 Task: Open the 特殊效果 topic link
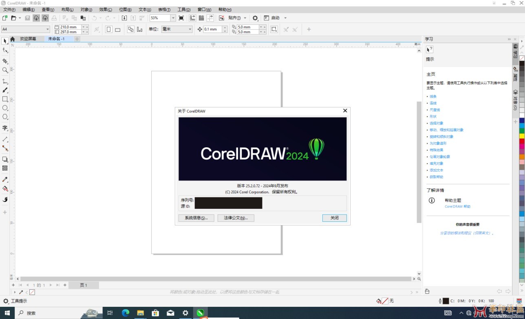436,150
